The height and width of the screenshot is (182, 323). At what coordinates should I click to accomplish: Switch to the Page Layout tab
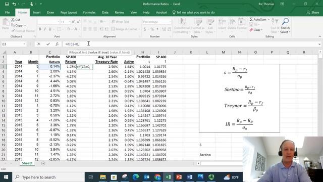tap(69, 13)
